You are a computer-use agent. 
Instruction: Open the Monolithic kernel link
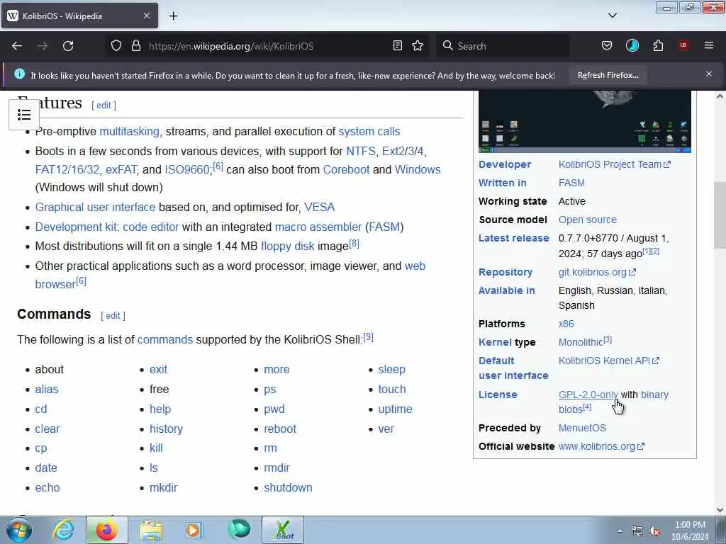[580, 342]
